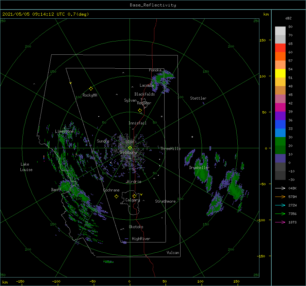
Task: Pick the orange 57–60 dBZ color swatch
Action: click(x=280, y=56)
